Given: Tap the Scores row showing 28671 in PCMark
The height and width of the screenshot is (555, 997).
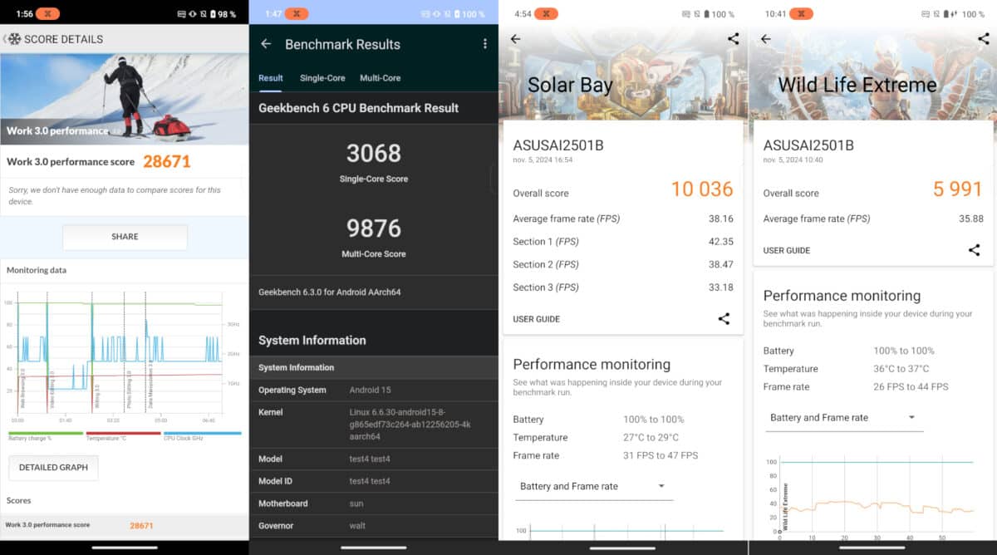Looking at the screenshot, I should pyautogui.click(x=125, y=525).
